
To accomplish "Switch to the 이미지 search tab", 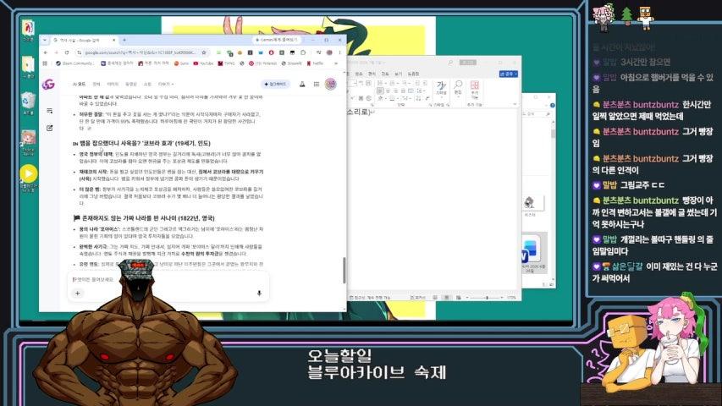I will [x=113, y=85].
